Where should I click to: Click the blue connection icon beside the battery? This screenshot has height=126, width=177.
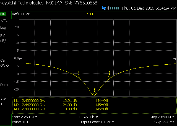pyautogui.click(x=104, y=8)
